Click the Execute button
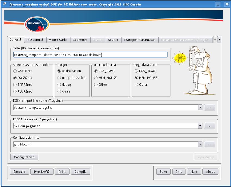The height and width of the screenshot is (187, 231). (19, 172)
